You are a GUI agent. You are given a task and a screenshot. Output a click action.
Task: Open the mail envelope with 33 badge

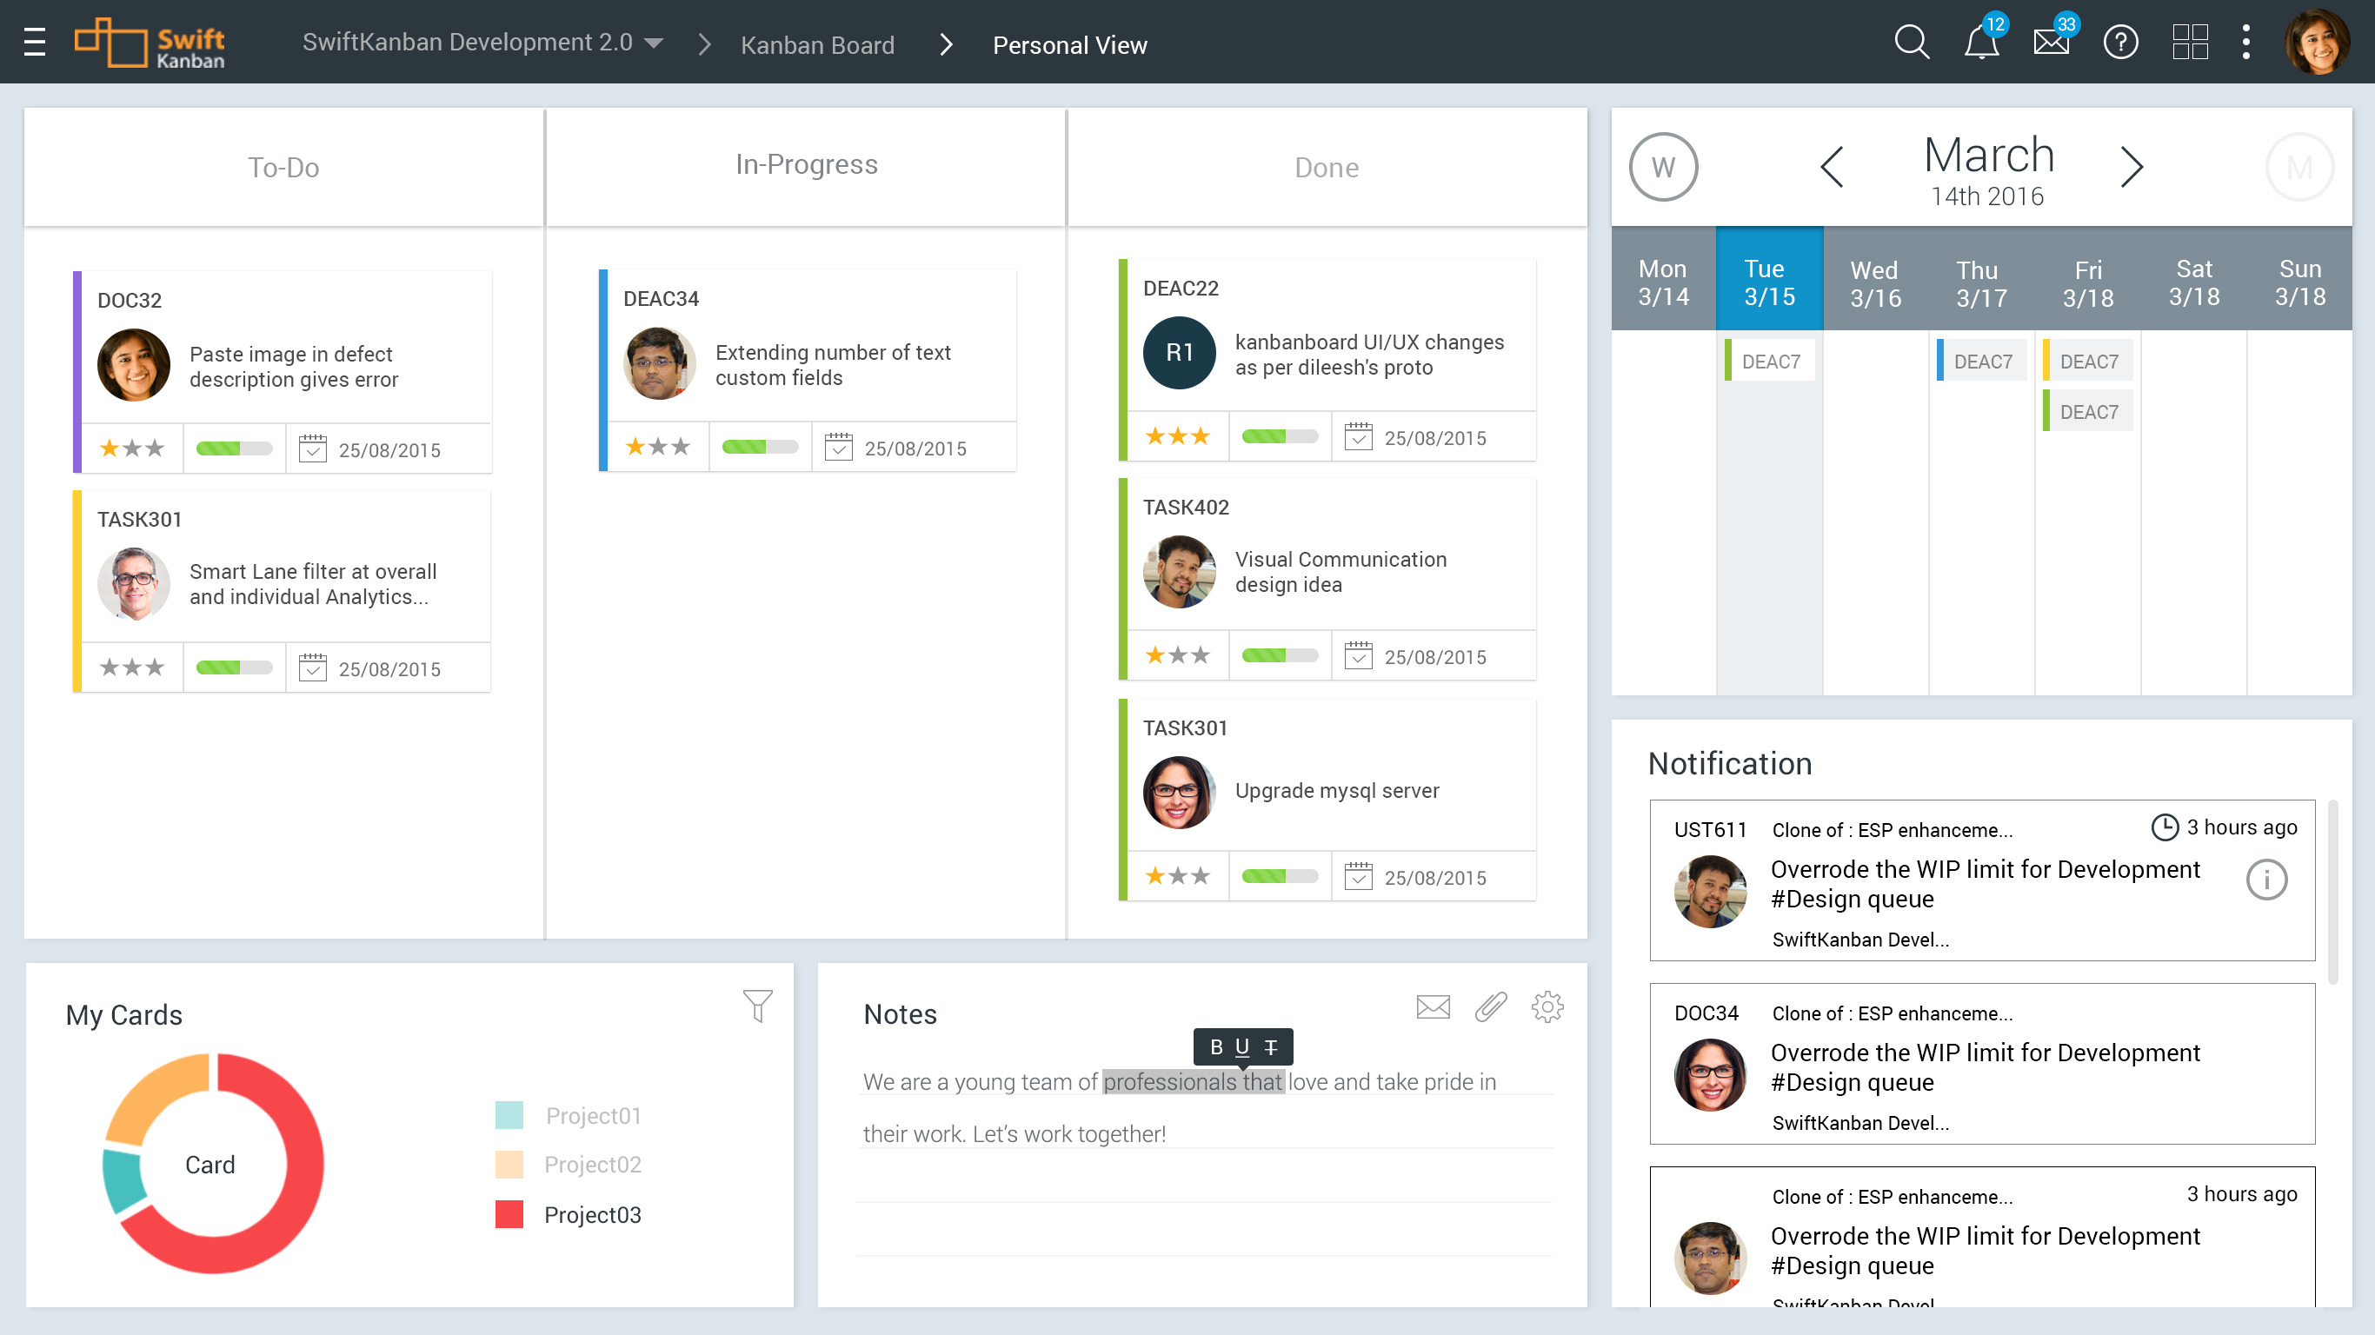[2051, 43]
